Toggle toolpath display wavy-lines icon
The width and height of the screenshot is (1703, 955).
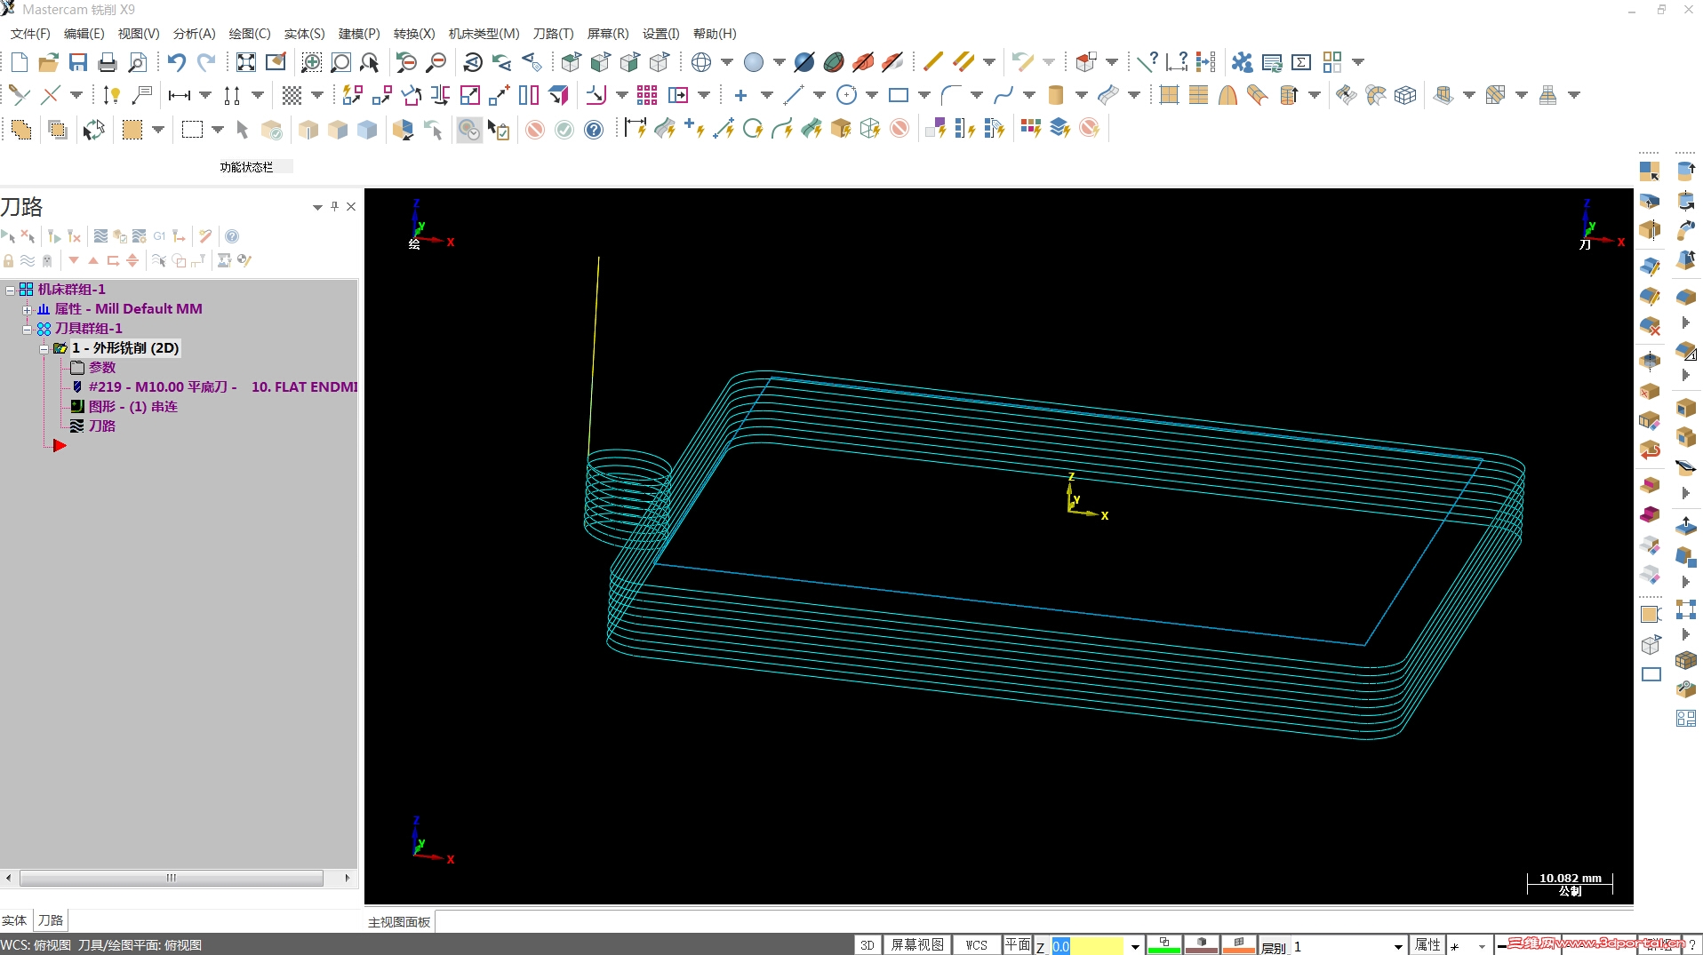click(x=28, y=260)
